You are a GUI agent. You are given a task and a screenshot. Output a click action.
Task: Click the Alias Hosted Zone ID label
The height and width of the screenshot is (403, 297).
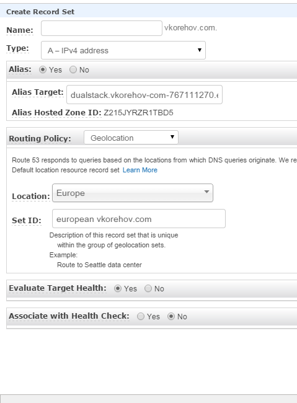click(56, 113)
